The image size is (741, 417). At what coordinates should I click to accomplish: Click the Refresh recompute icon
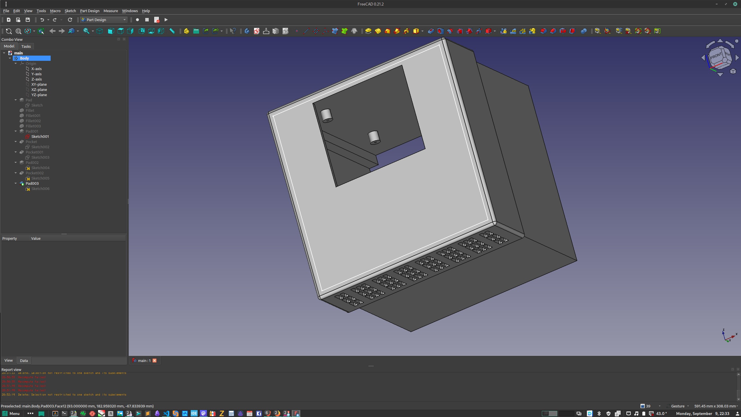[x=70, y=20]
